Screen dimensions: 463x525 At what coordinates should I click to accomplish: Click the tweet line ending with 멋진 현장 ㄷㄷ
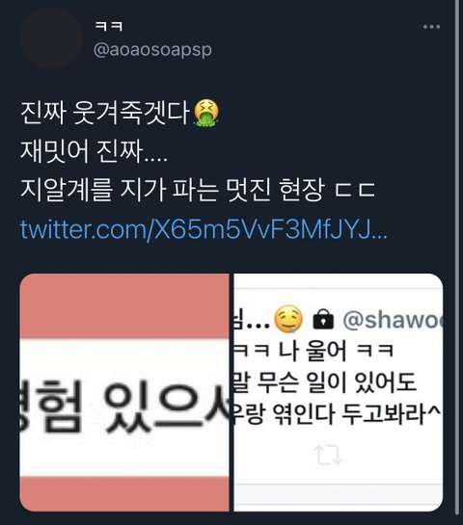(x=198, y=190)
